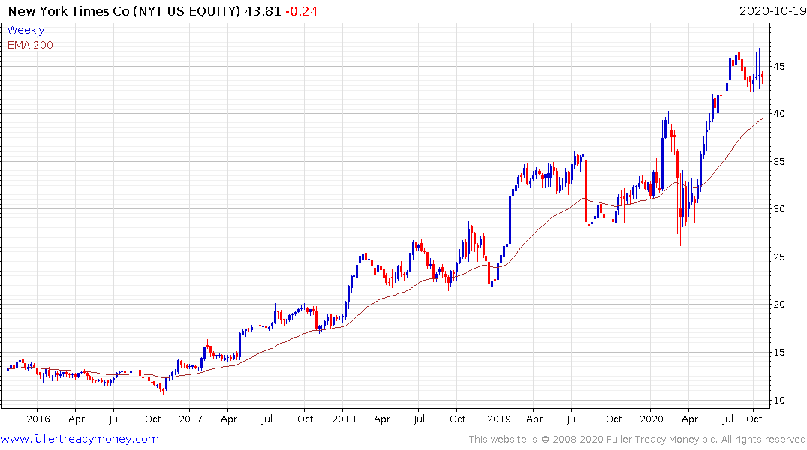Select the 'Weekly' interval label
The width and height of the screenshot is (807, 450).
(26, 30)
